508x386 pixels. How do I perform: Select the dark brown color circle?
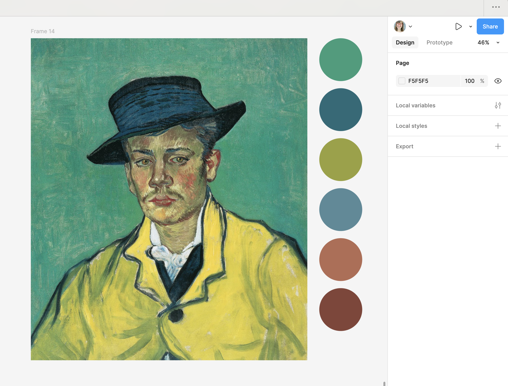tap(341, 310)
